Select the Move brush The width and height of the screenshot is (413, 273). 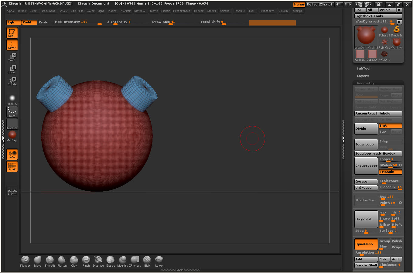[x=38, y=261]
